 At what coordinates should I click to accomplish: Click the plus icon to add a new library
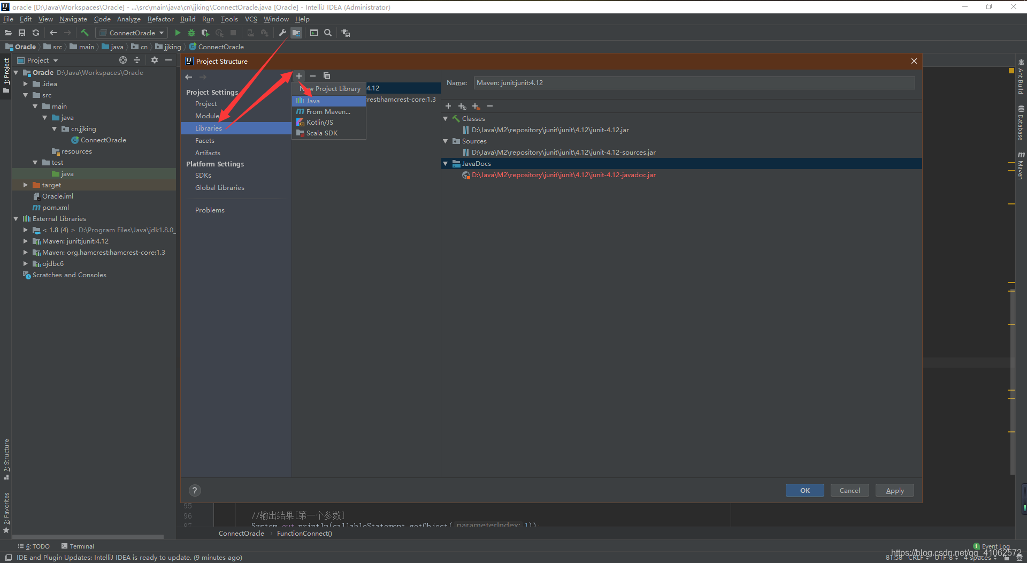[299, 76]
